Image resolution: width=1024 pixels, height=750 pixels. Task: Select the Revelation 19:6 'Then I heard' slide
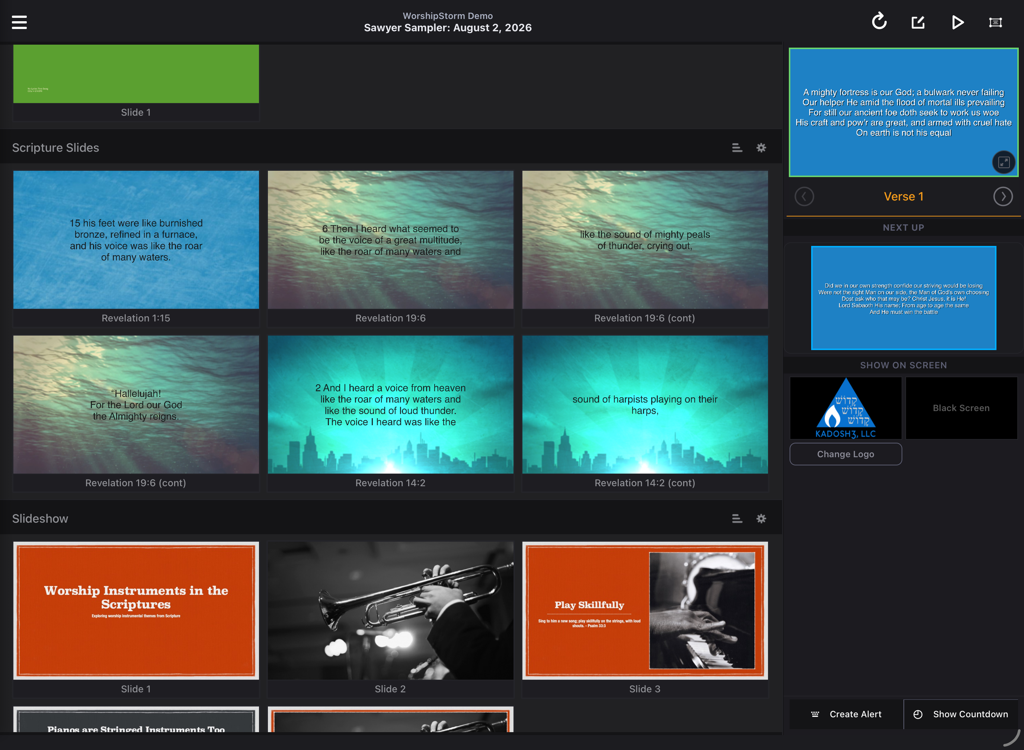click(391, 240)
